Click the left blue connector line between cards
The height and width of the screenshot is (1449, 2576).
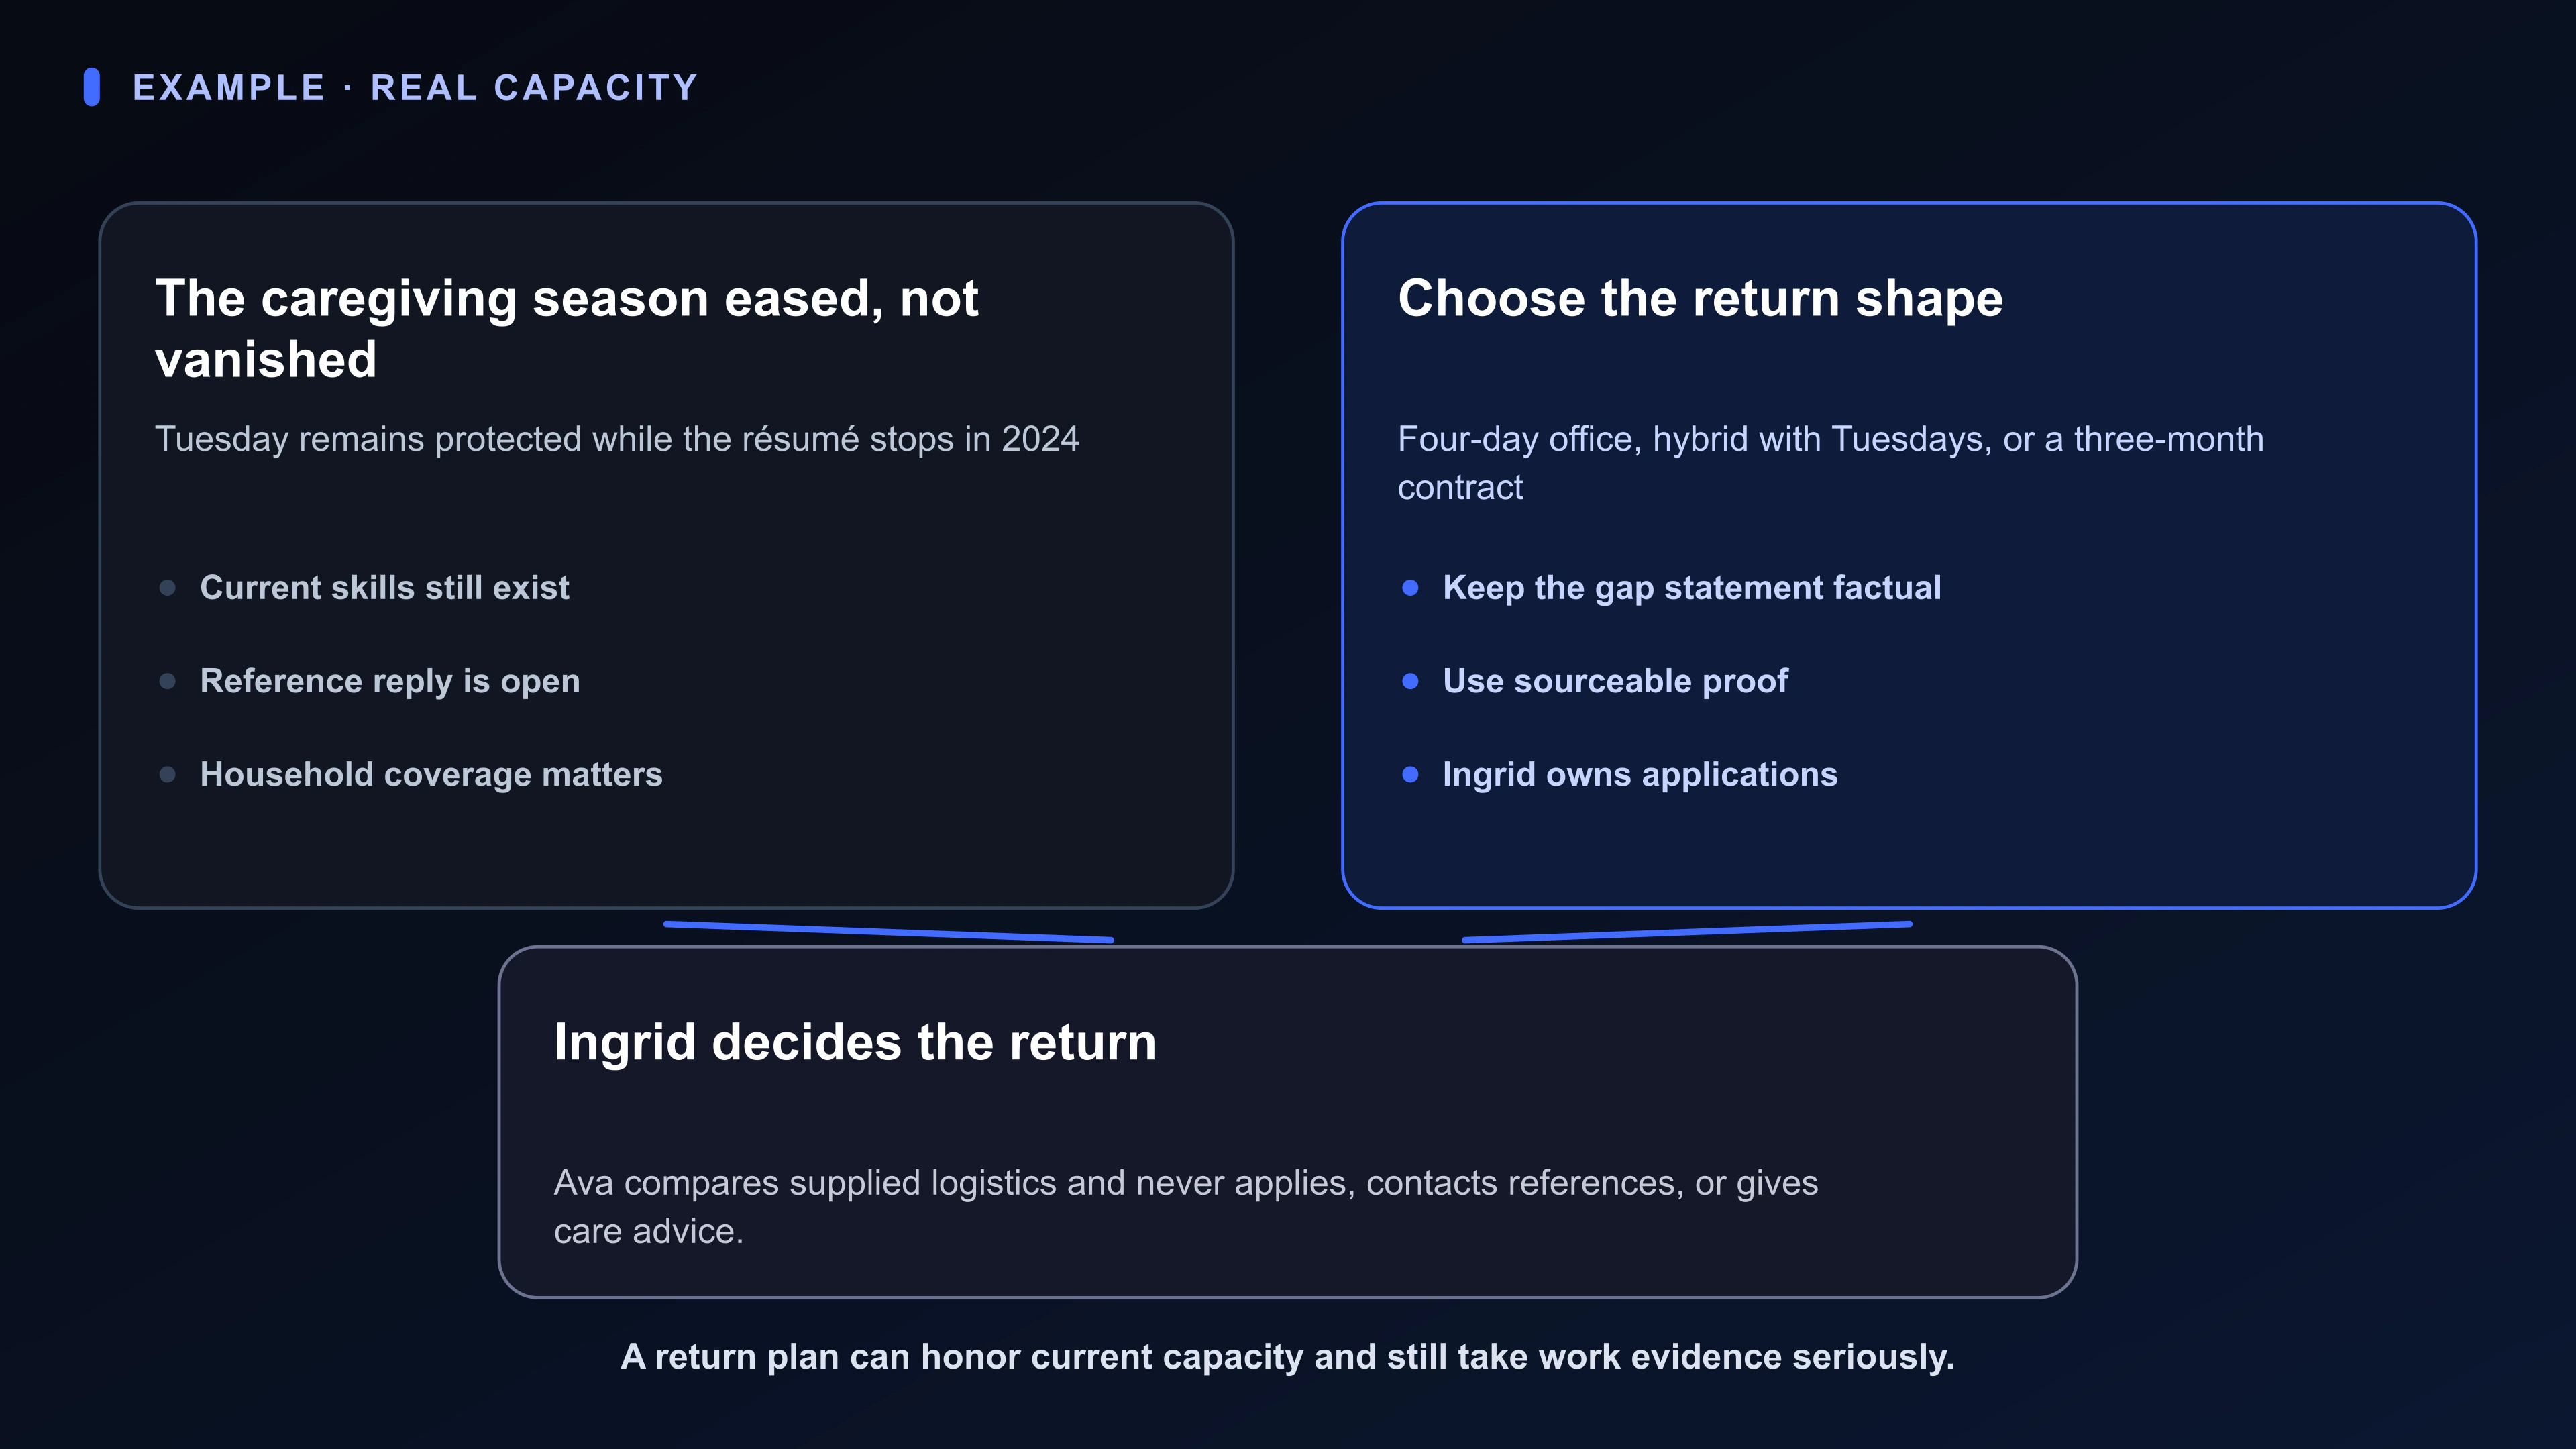click(889, 932)
